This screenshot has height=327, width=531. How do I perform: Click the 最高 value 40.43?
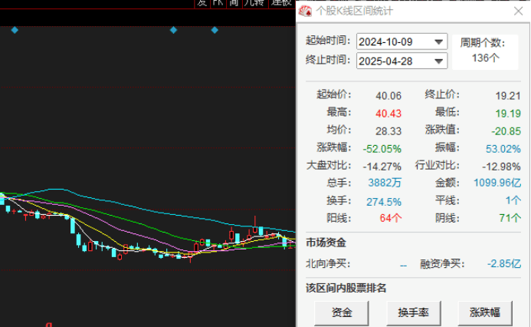(388, 114)
